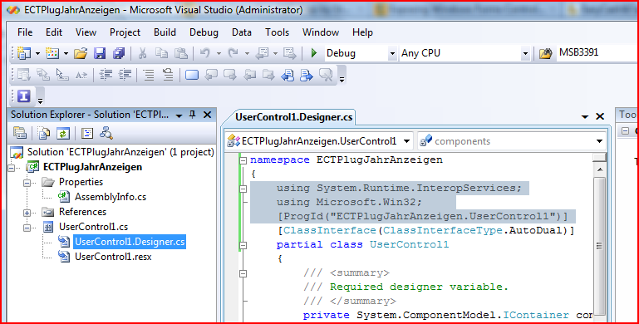The image size is (639, 324).
Task: Open the File menu
Action: [x=25, y=32]
